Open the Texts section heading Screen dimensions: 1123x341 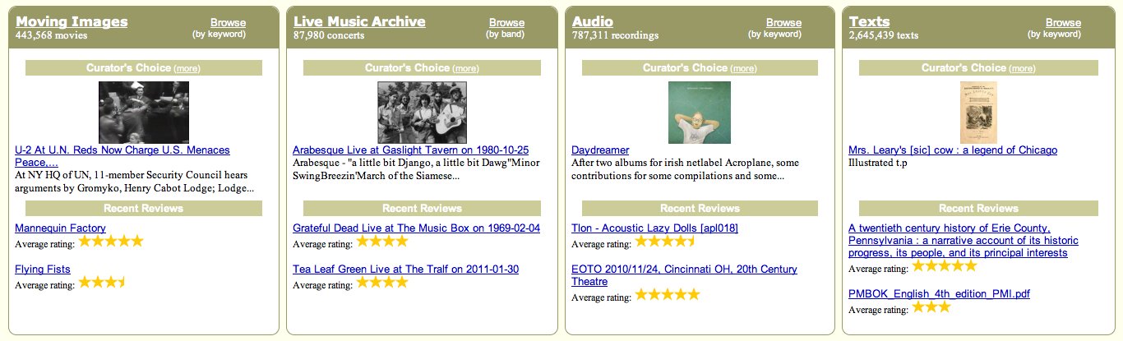(869, 21)
